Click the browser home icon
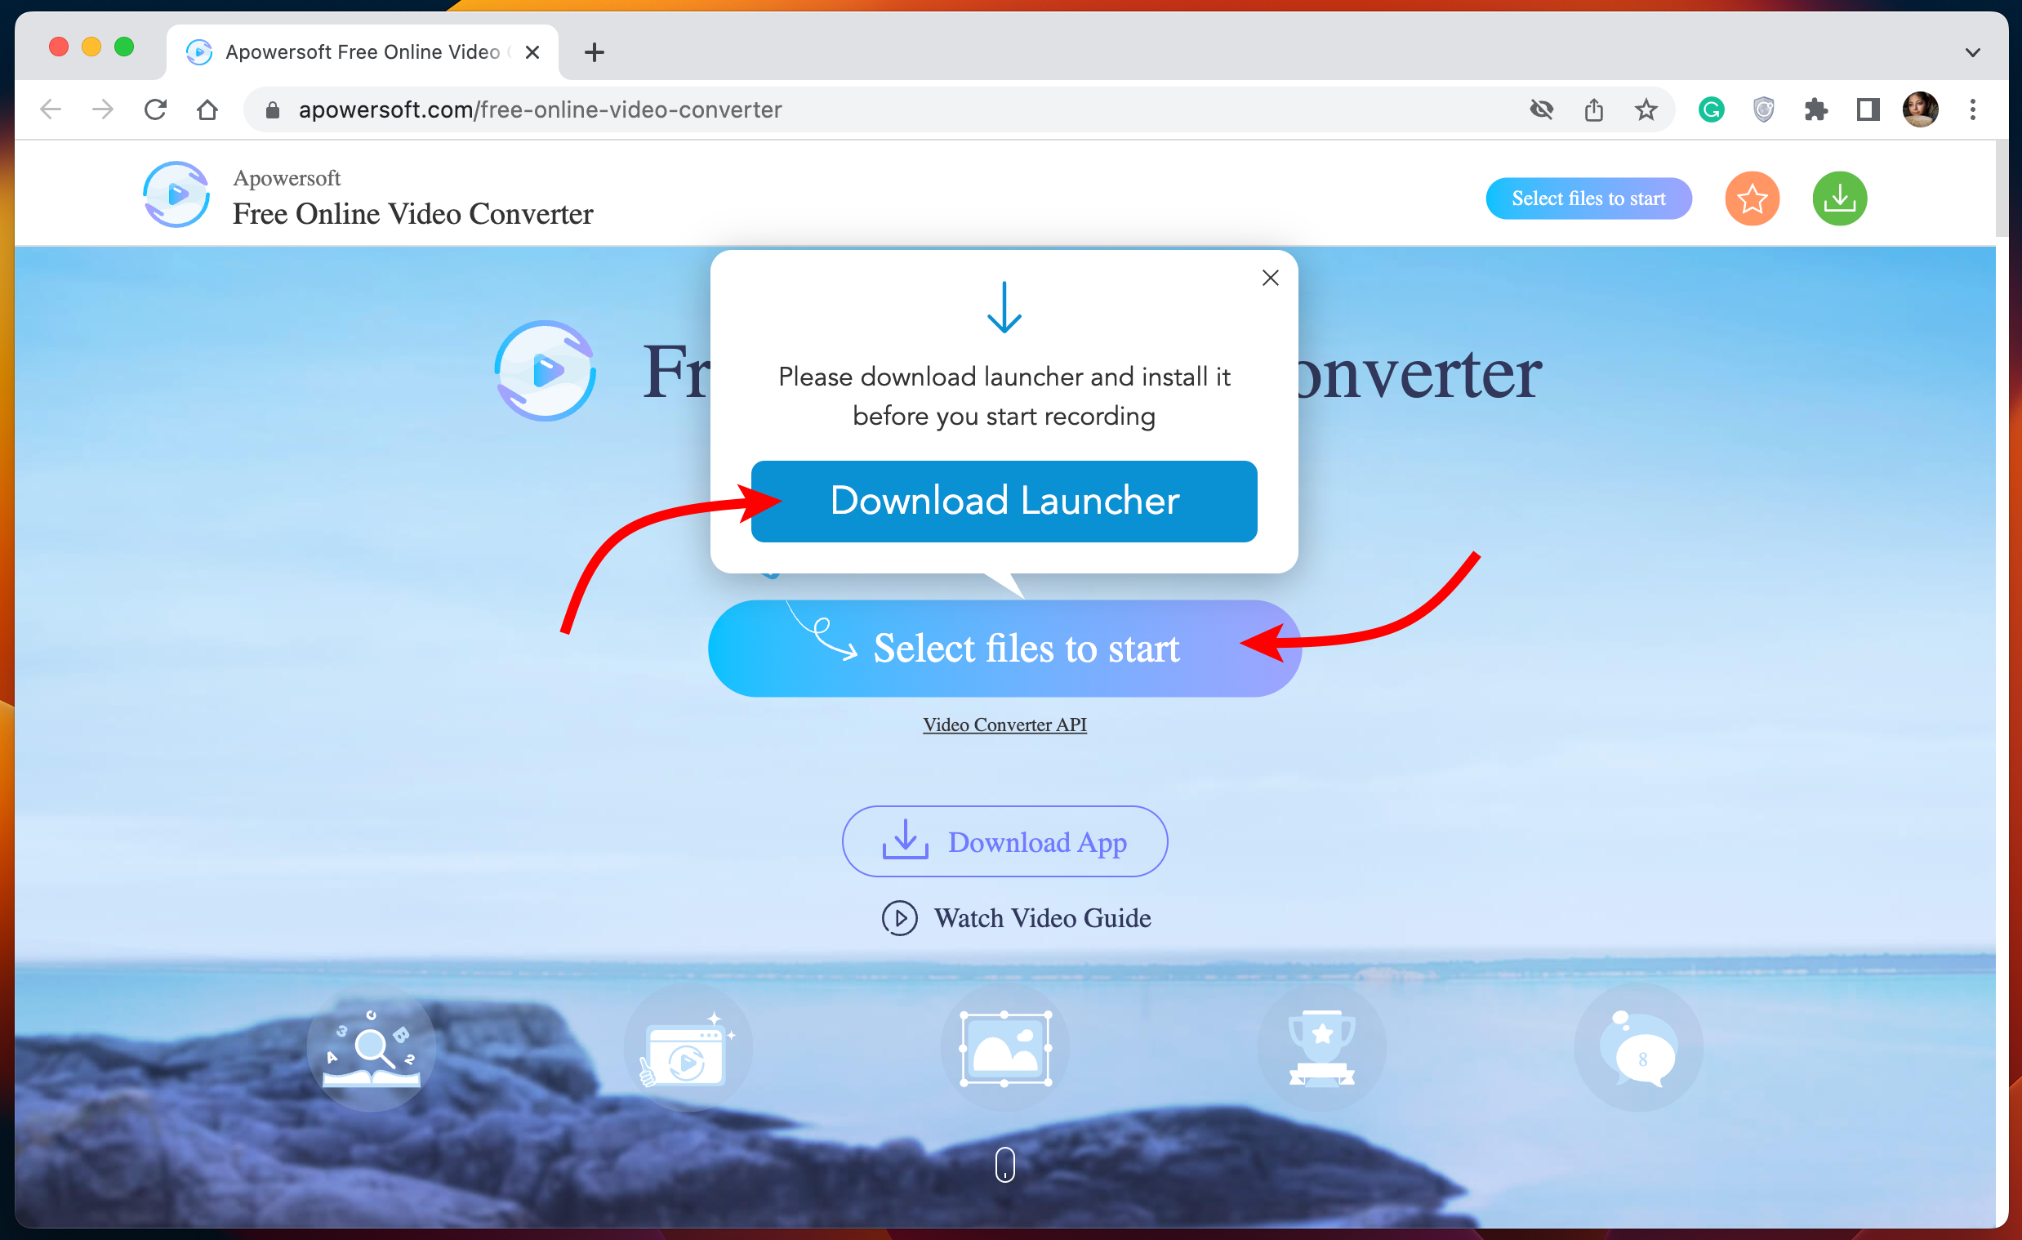Viewport: 2022px width, 1240px height. pos(208,109)
